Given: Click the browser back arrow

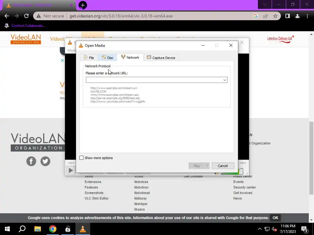Looking at the screenshot, I should [7, 16].
